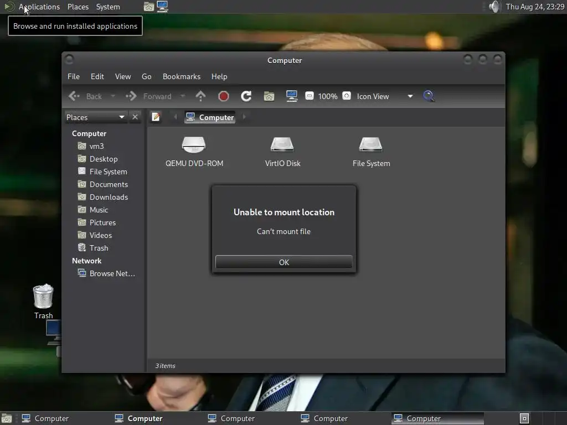Click the Computer toolbar icon

[291, 96]
